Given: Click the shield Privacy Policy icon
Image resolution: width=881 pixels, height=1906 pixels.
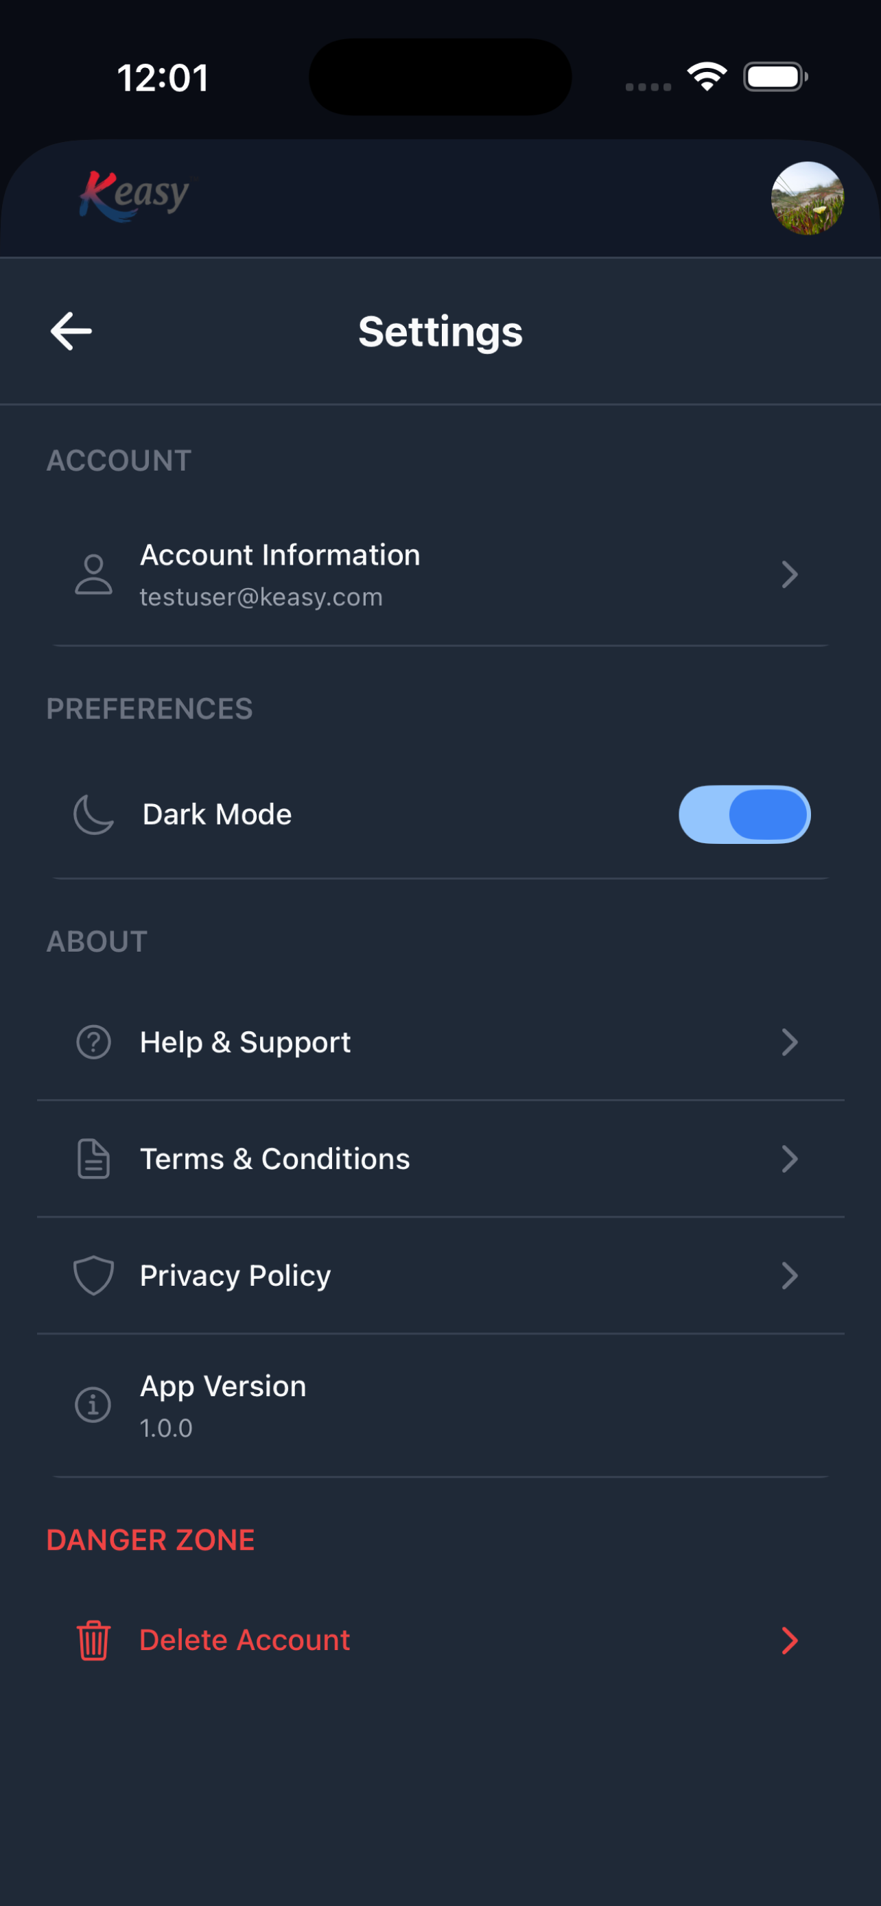Looking at the screenshot, I should point(94,1275).
